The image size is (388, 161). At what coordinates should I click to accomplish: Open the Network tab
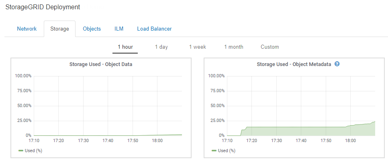tap(27, 29)
